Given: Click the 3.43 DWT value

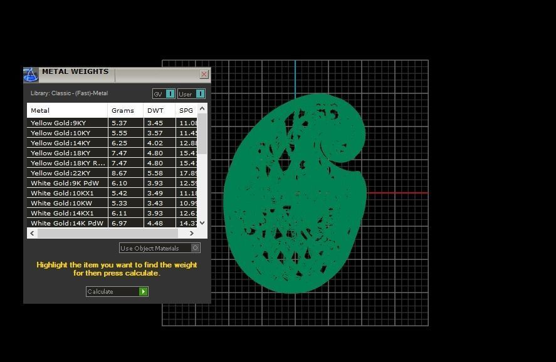Looking at the screenshot, I should pyautogui.click(x=155, y=204).
